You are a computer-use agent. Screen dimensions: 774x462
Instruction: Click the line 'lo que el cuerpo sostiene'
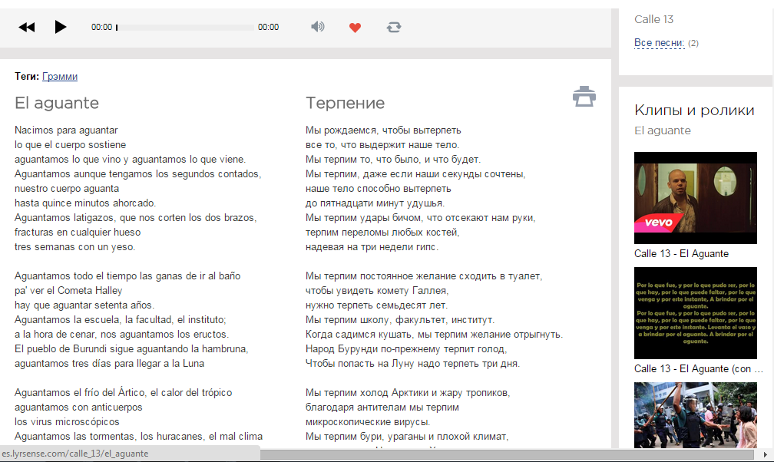pyautogui.click(x=70, y=144)
